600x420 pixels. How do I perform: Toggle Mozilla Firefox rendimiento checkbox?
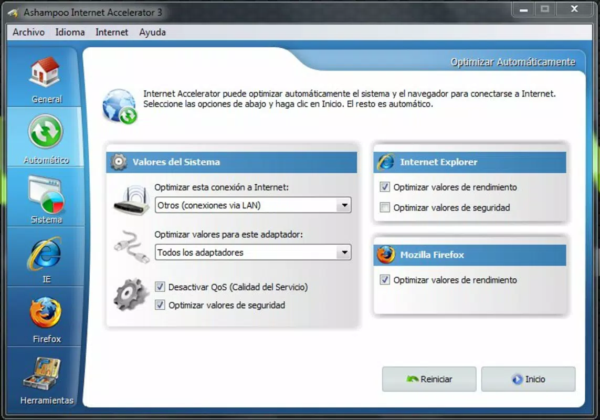(385, 280)
